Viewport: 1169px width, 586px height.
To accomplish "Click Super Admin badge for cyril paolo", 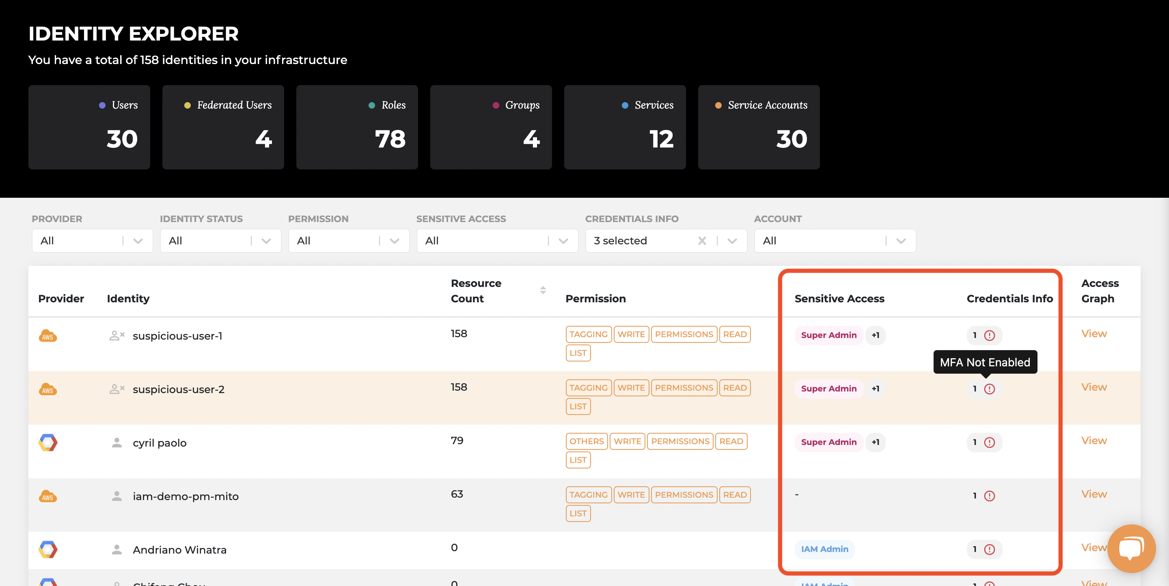I will (x=828, y=442).
